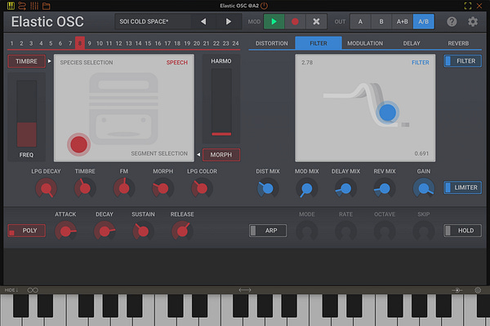Click the red dot in the species selection pad
The height and width of the screenshot is (326, 490).
[x=78, y=144]
